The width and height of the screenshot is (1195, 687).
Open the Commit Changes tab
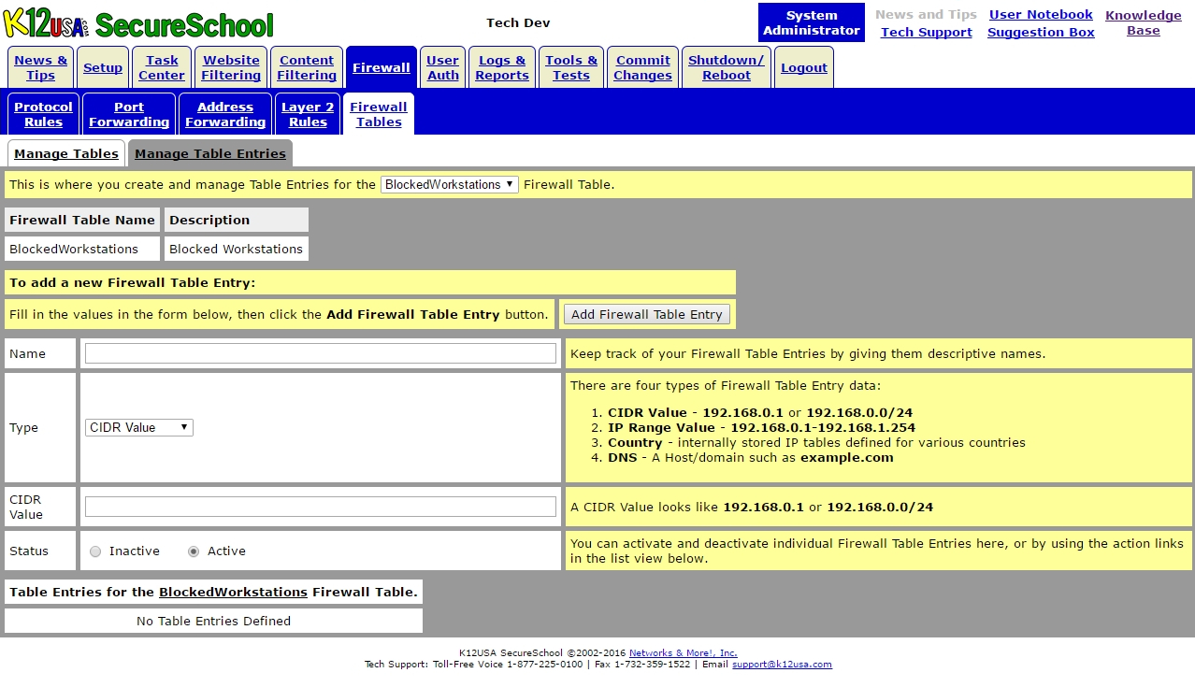[x=642, y=67]
